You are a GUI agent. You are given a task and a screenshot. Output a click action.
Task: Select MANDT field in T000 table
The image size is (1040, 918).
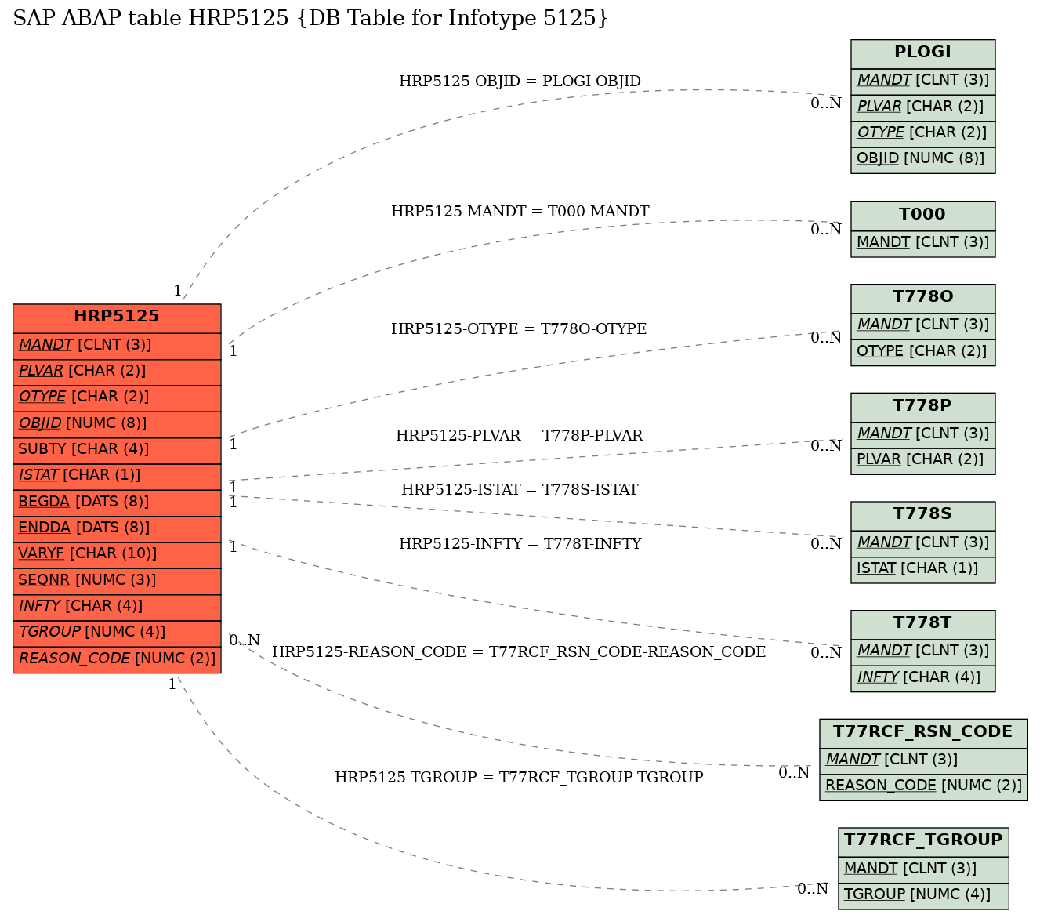click(922, 243)
